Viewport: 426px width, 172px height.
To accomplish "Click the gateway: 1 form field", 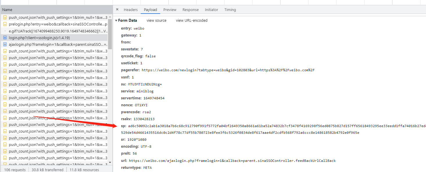I will coord(131,35).
